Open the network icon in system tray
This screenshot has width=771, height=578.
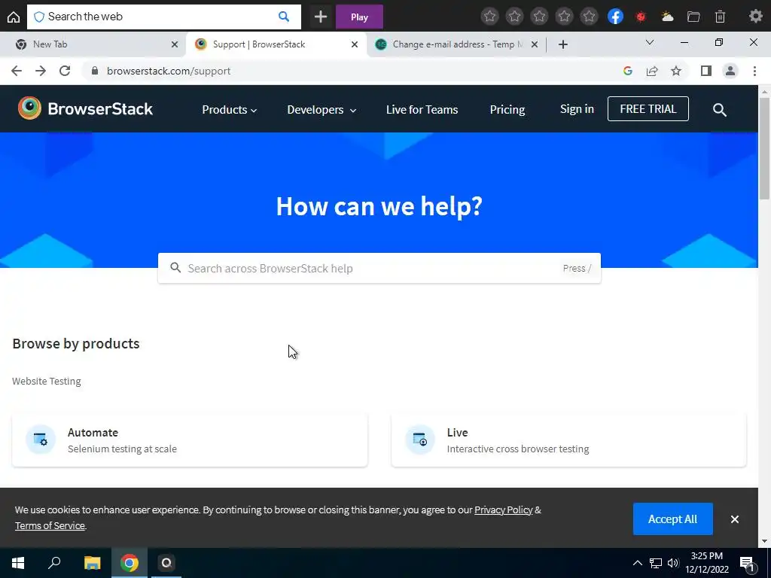pyautogui.click(x=656, y=563)
